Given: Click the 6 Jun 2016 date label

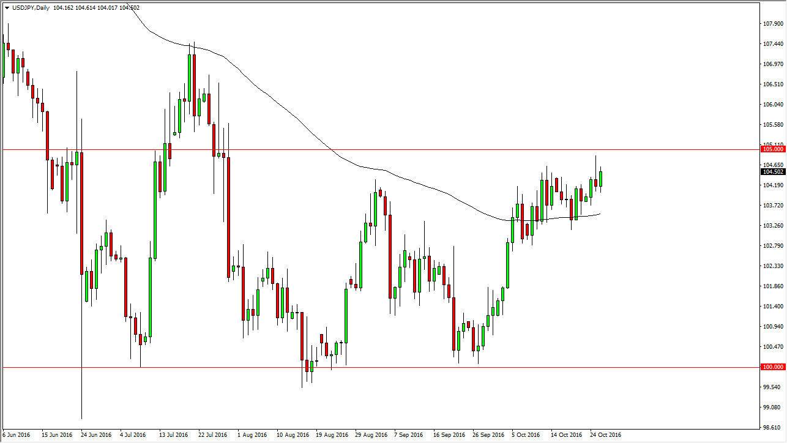Looking at the screenshot, I should pos(16,435).
